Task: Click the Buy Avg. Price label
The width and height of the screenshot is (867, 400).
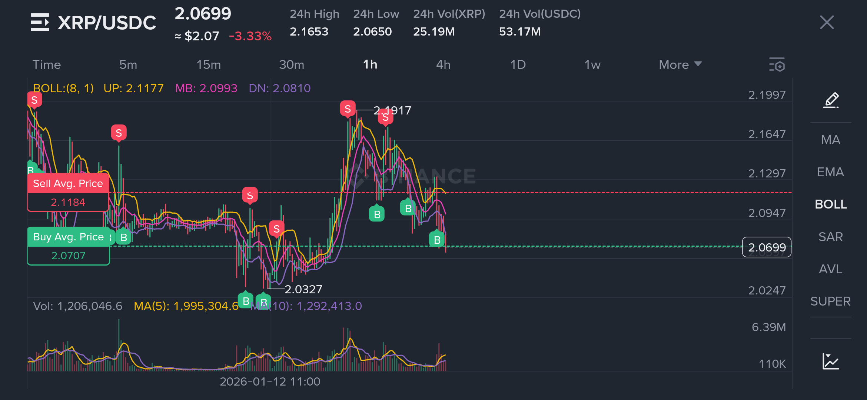Action: [68, 237]
